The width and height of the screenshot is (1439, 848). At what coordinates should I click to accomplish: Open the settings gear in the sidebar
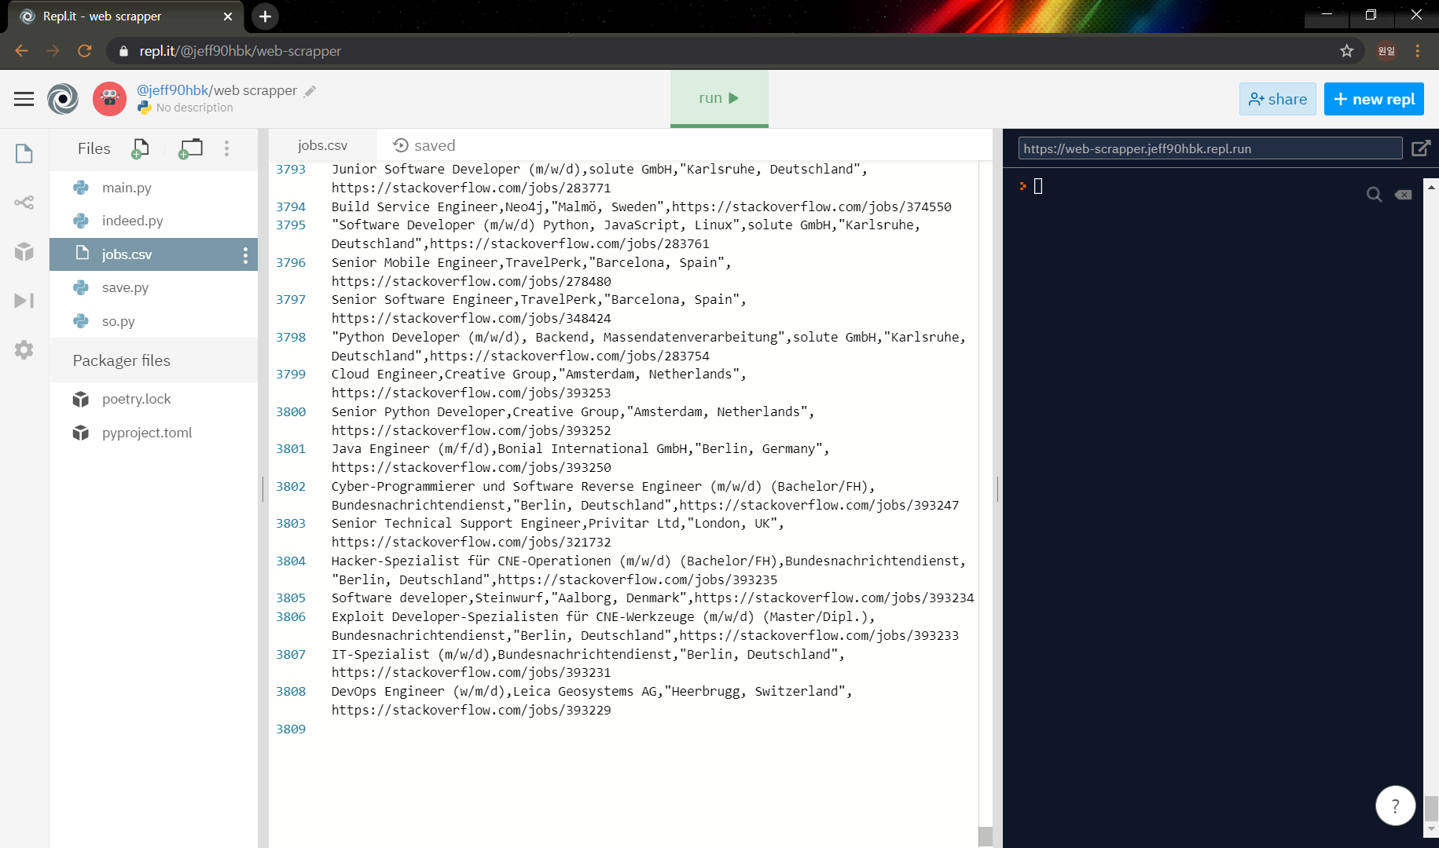coord(24,349)
